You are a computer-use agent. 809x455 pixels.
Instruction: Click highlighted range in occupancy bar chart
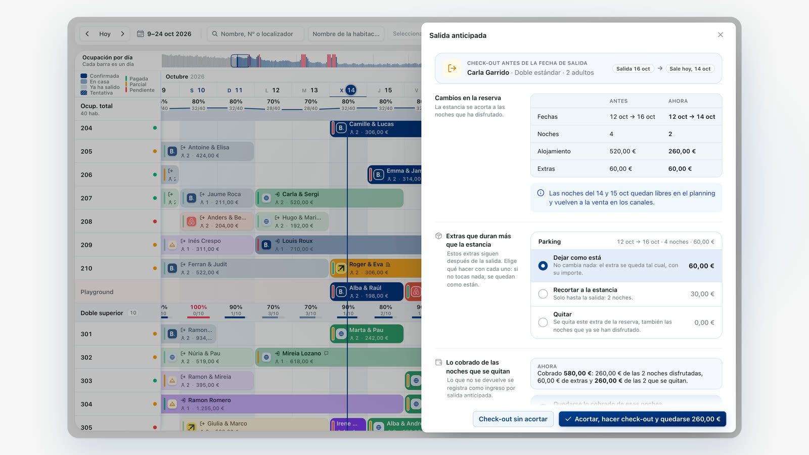click(240, 61)
